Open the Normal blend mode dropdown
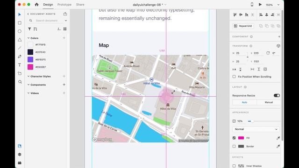Viewport: 299px width, 168px height. click(256, 129)
